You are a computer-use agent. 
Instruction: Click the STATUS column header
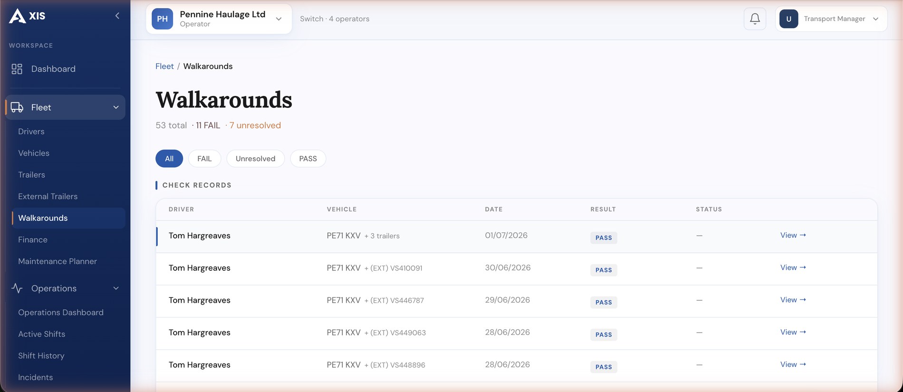(x=709, y=210)
